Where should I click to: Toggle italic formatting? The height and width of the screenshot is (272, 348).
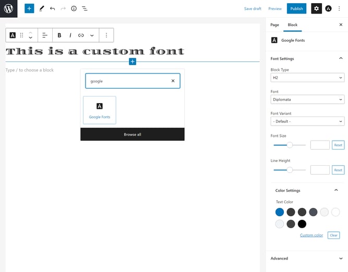pos(70,35)
